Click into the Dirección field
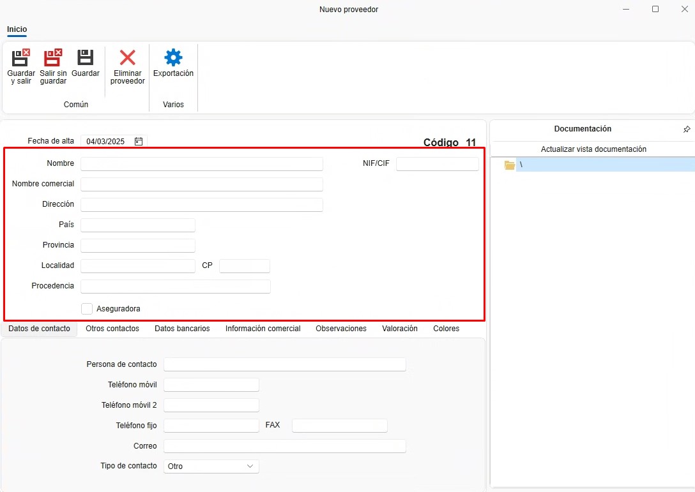The image size is (695, 492). click(202, 205)
